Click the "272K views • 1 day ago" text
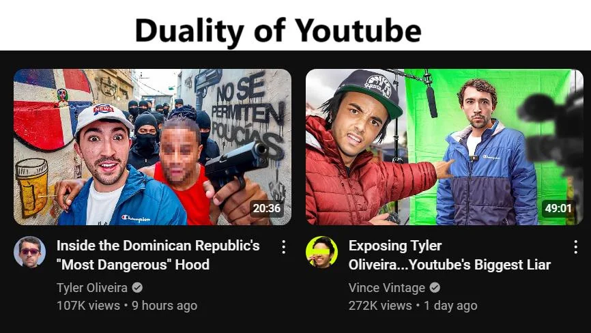Viewport: 591px width, 333px height. click(x=413, y=306)
